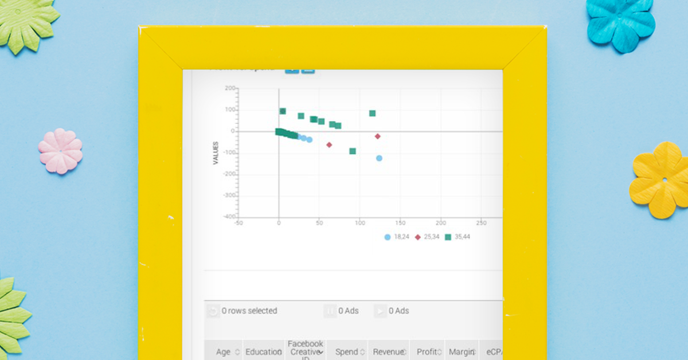
Task: Toggle the 18,24 series in the legend
Action: [396, 237]
